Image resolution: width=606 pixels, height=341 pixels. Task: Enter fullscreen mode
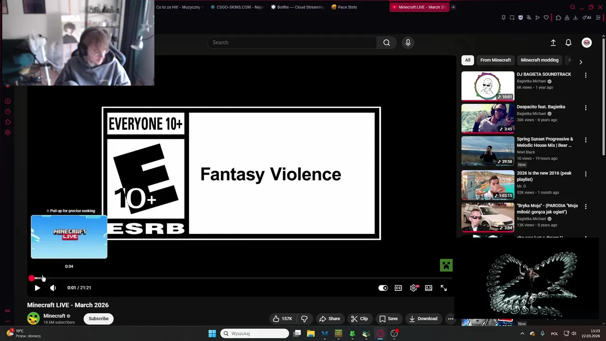pos(444,288)
